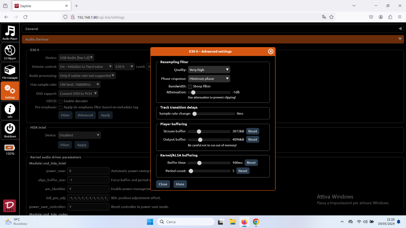
Task: Expand the General settings section
Action: tap(213, 29)
